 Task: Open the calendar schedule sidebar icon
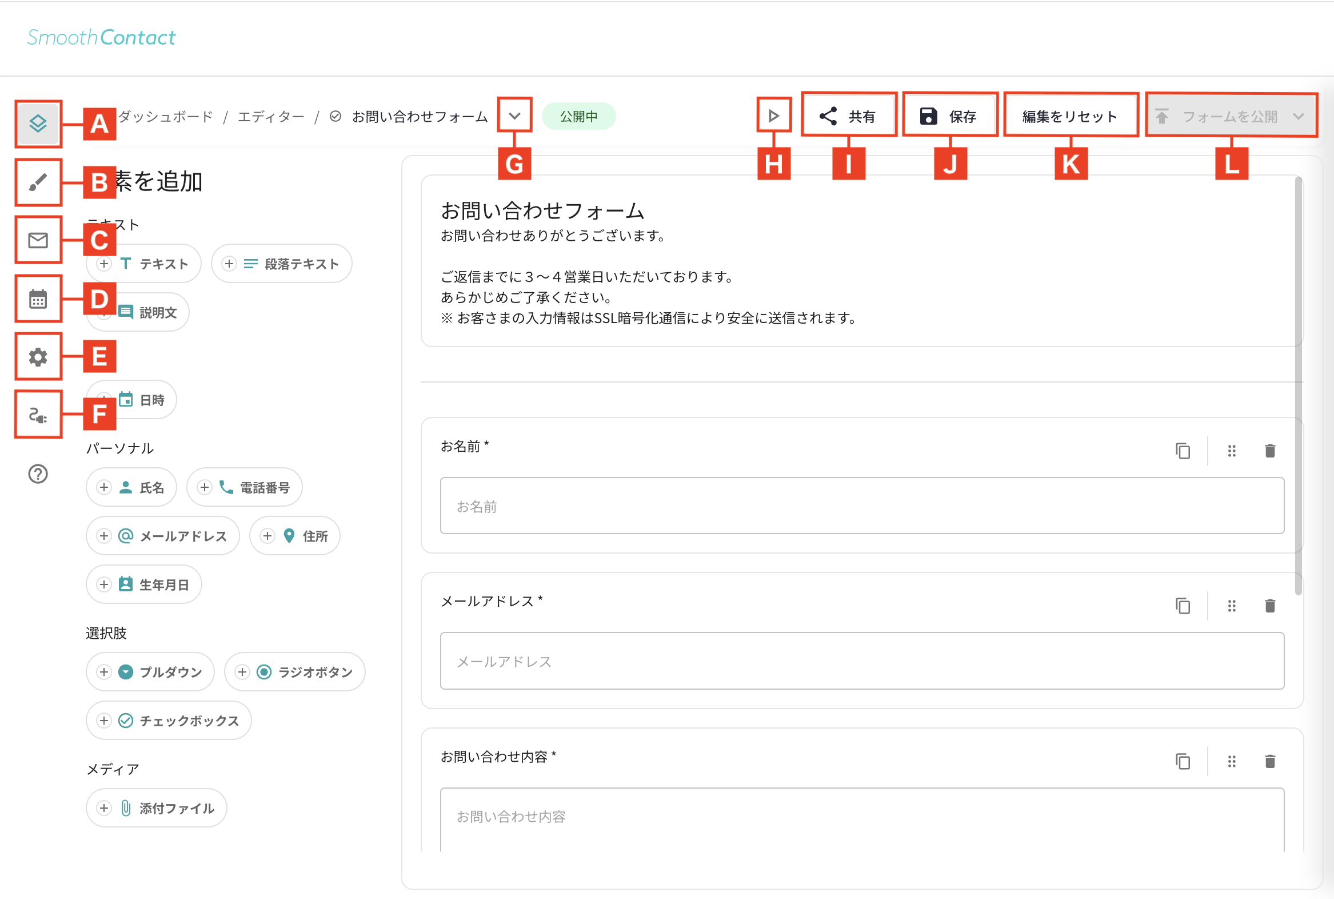pyautogui.click(x=38, y=299)
